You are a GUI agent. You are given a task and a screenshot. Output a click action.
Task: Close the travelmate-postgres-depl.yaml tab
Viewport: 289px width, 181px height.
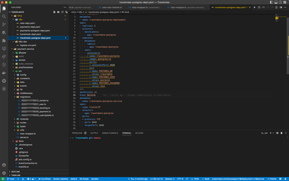(x=250, y=7)
